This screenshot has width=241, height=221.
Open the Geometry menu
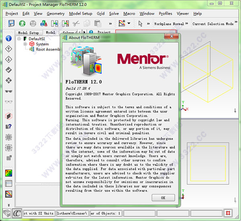(x=55, y=13)
